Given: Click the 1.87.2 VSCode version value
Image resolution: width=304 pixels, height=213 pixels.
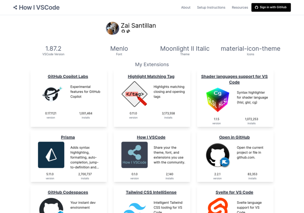Looking at the screenshot, I should (53, 49).
